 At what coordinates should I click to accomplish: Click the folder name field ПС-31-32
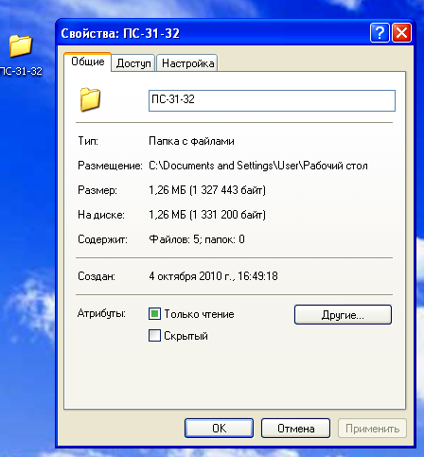coord(272,100)
